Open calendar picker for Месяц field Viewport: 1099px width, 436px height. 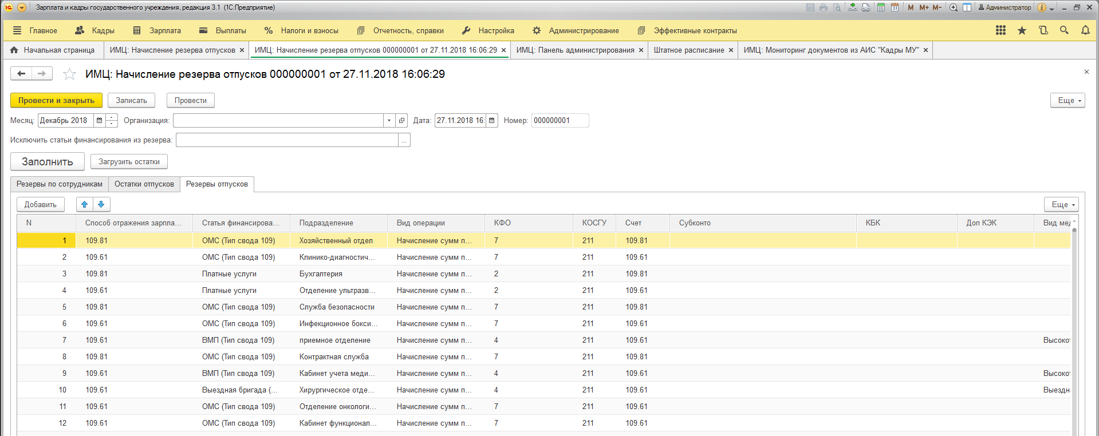pyautogui.click(x=100, y=121)
